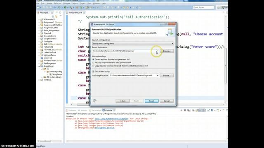The image size is (264, 148).
Task: Switch to the Javadoc tab
Action: pos(82,111)
